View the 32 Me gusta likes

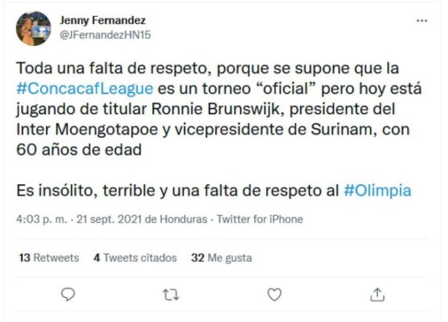click(x=221, y=257)
